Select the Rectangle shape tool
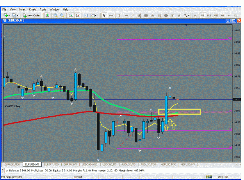The height and width of the screenshot is (180, 244). click(146, 15)
